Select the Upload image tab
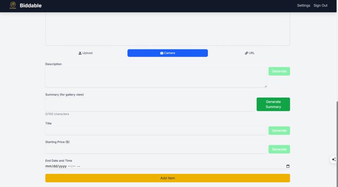Image resolution: width=338 pixels, height=187 pixels. (86, 53)
